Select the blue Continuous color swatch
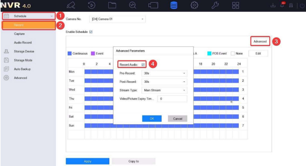The image size is (306, 166). tap(69, 54)
